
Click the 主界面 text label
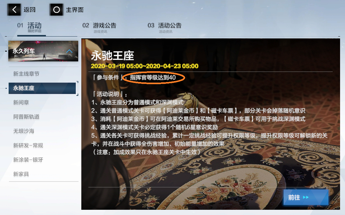pyautogui.click(x=75, y=10)
